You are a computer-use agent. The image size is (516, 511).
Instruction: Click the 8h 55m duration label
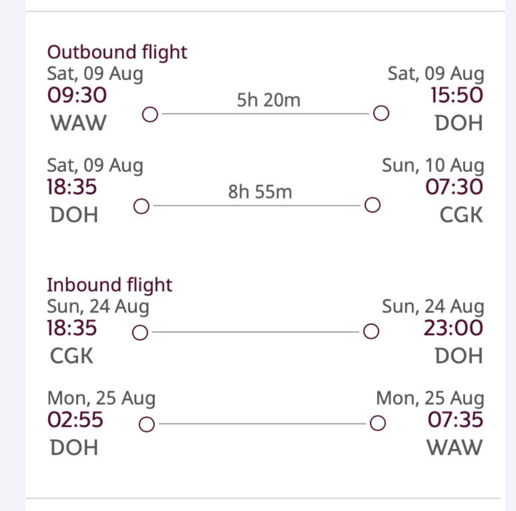260,192
